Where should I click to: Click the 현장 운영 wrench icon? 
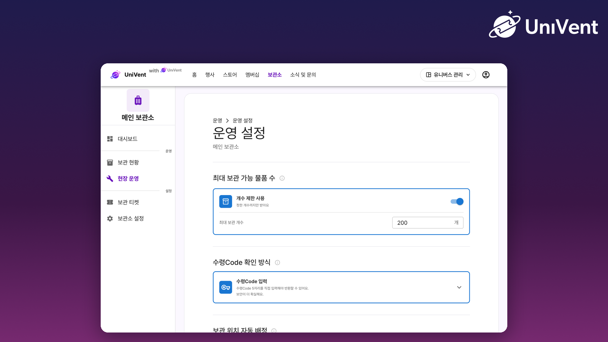110,179
